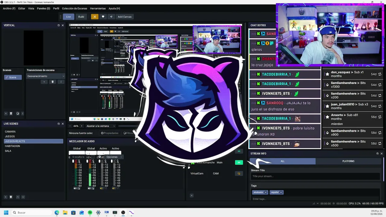Screen dimensions: 386x217
Task: Open the Desvanecimiento transition dropdown
Action: pyautogui.click(x=45, y=76)
